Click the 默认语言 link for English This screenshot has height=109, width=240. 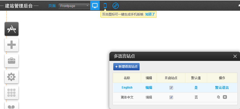tap(222, 88)
